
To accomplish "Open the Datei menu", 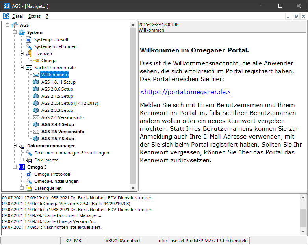I will coord(17,16).
